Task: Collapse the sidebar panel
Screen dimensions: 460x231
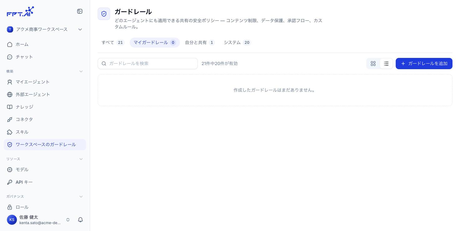Action: [80, 11]
